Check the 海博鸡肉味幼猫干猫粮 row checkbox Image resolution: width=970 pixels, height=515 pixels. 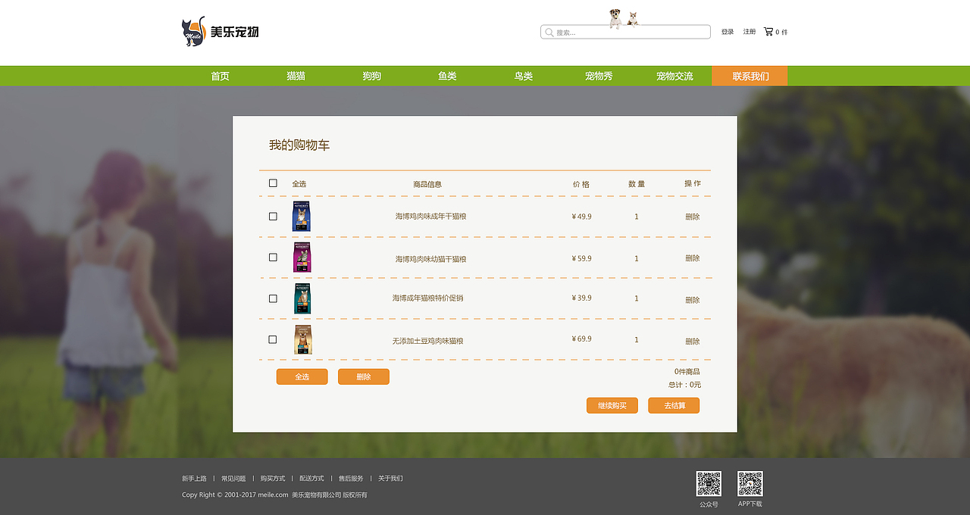[x=273, y=257]
